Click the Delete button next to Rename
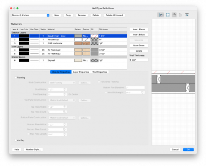Screen dimensions: 206x166 [x=96, y=15]
